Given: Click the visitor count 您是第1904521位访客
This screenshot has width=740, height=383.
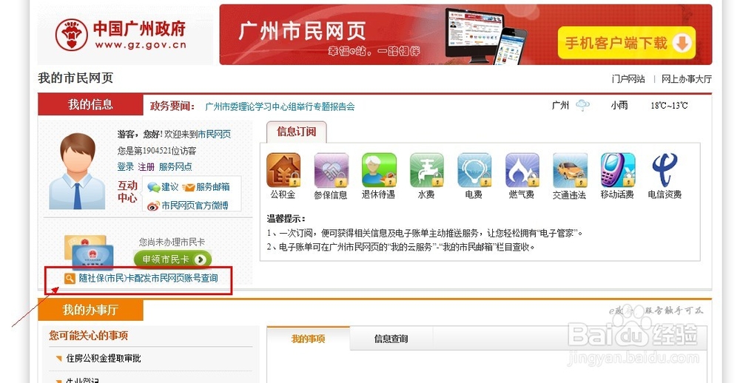Looking at the screenshot, I should [x=157, y=151].
